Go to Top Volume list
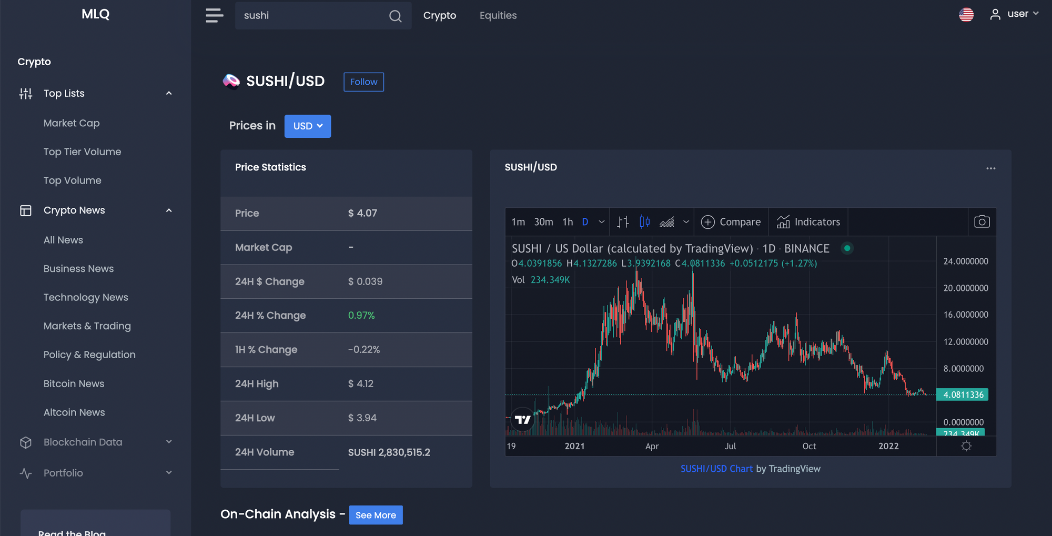 click(72, 180)
